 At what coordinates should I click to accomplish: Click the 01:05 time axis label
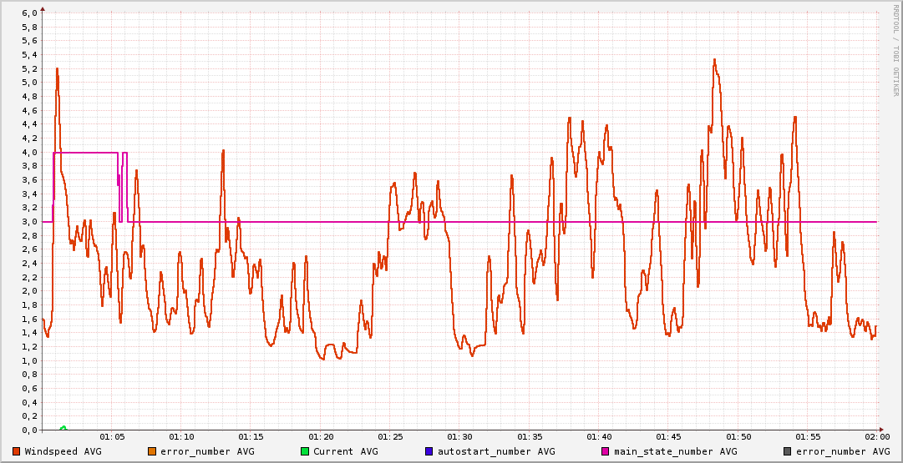[112, 436]
